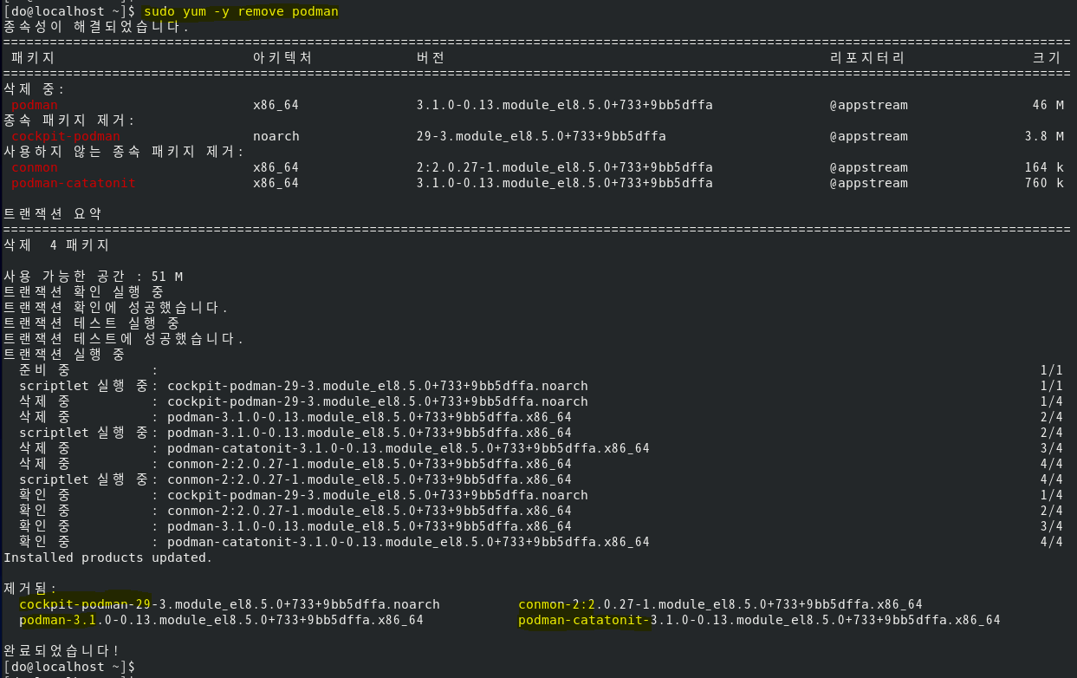Click the '종속성이 해결되었습니다.' line
Screen dimensions: 1077x678
click(x=96, y=27)
